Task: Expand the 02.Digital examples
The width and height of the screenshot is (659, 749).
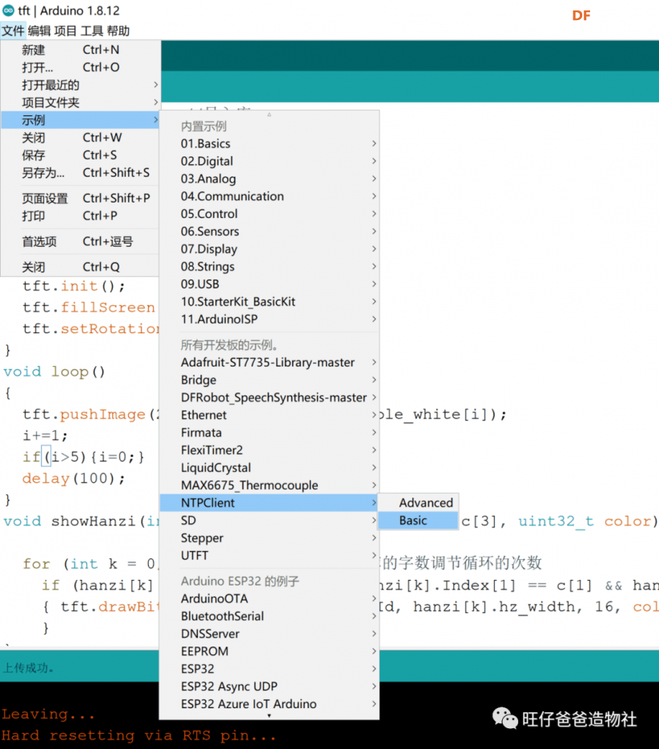Action: pos(269,161)
